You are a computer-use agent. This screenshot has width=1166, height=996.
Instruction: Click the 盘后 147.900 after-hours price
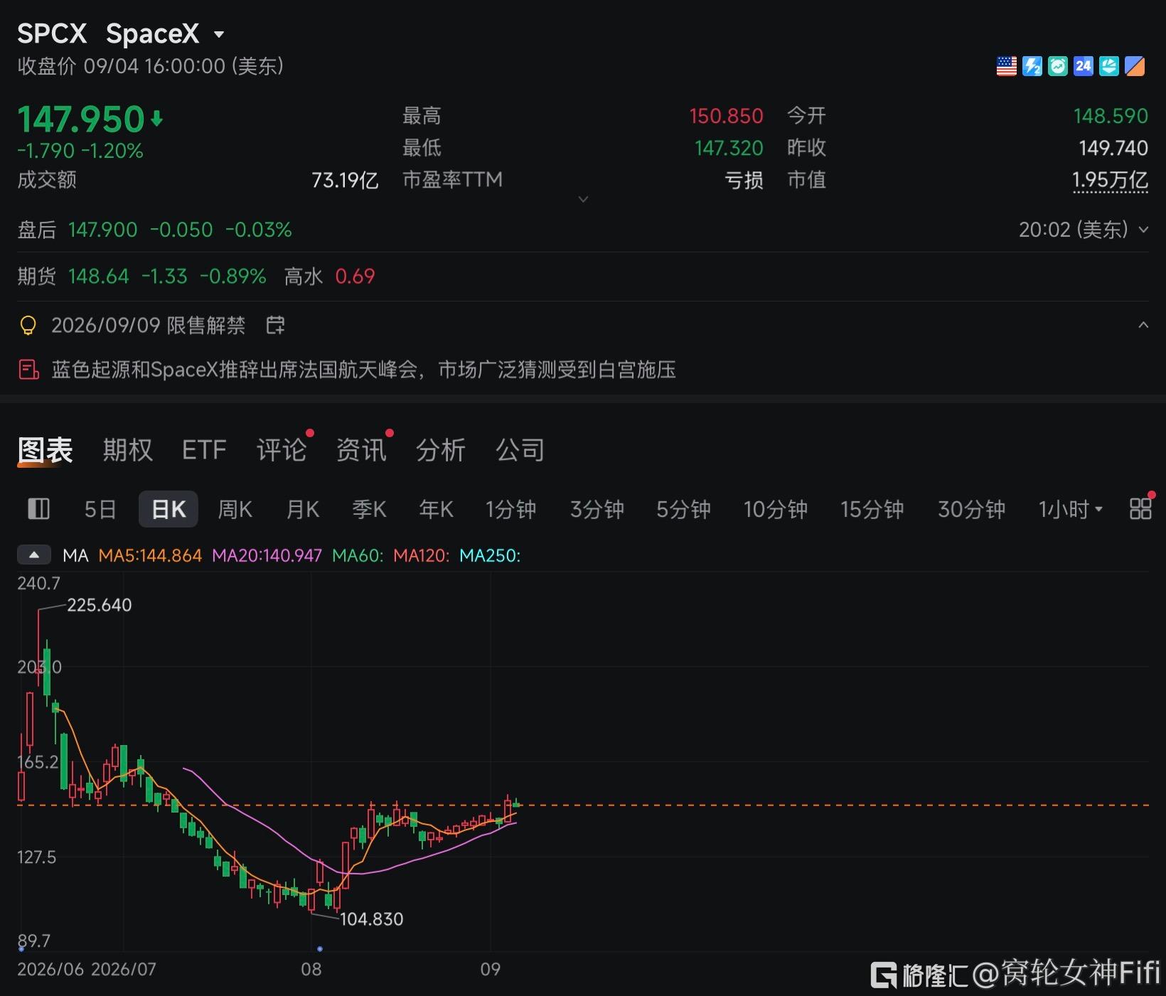point(102,230)
